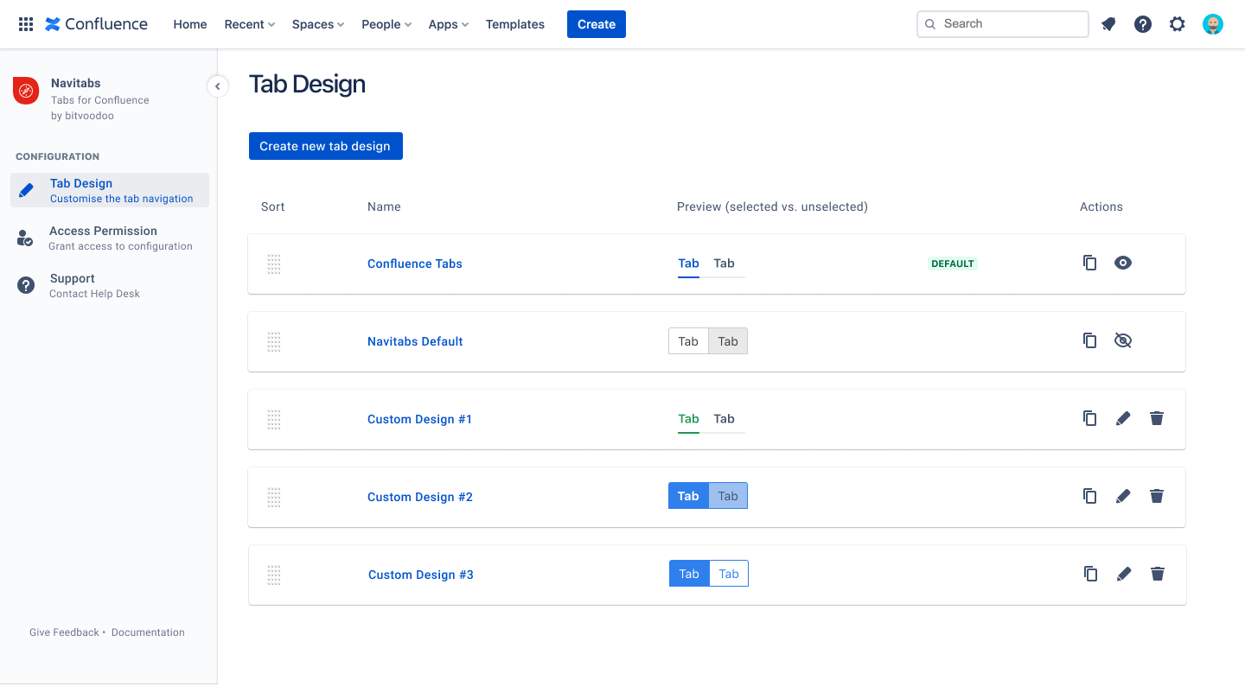The height and width of the screenshot is (686, 1245).
Task: Open the notifications bell icon
Action: (1108, 24)
